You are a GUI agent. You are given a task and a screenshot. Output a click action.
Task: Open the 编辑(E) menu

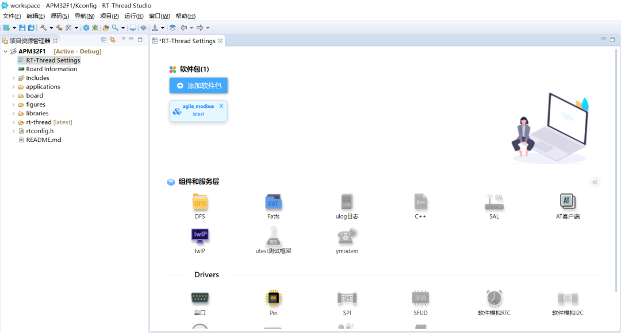tap(36, 16)
